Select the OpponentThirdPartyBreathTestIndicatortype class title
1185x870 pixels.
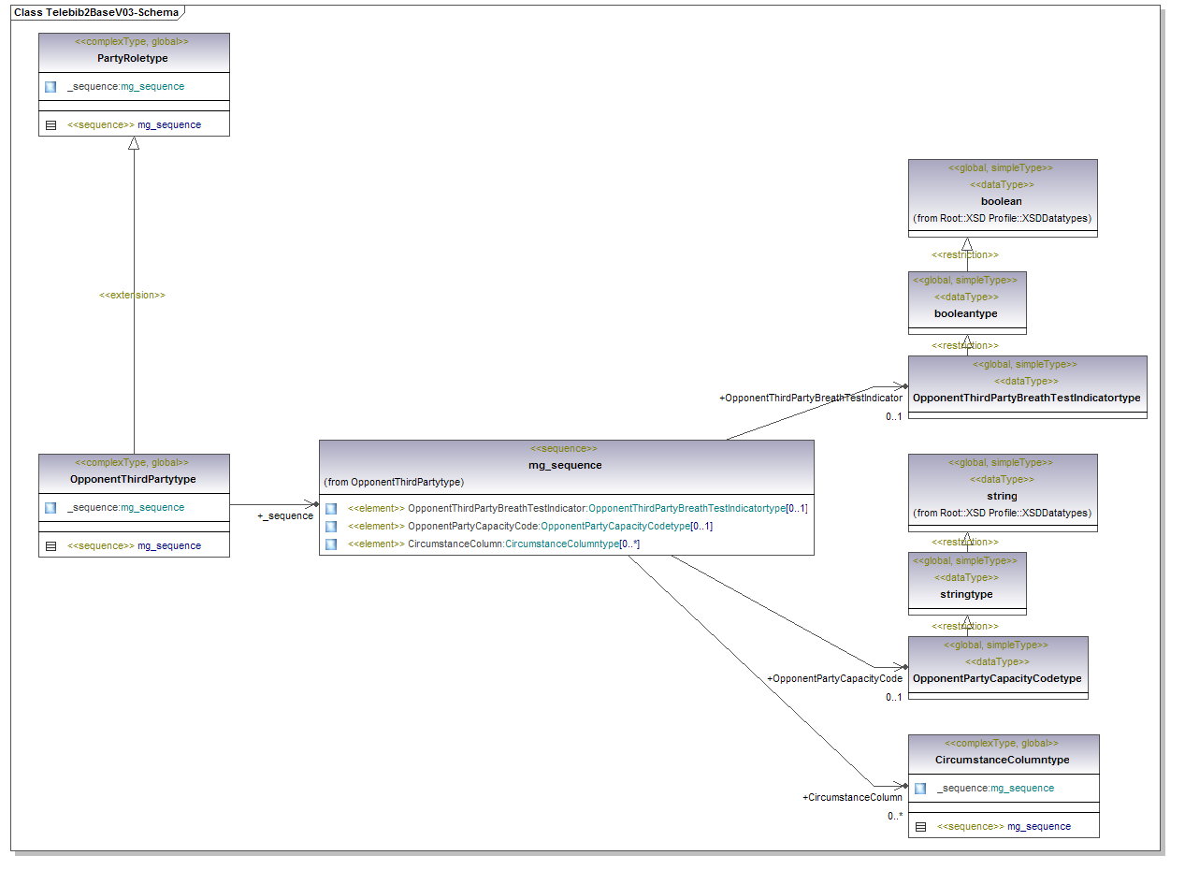pyautogui.click(x=1026, y=398)
